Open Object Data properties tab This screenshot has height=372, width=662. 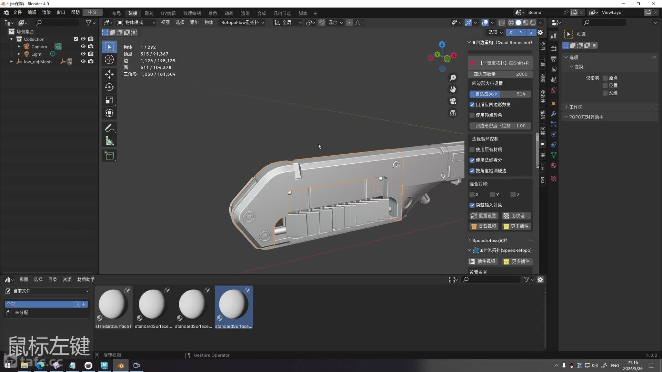(x=554, y=155)
